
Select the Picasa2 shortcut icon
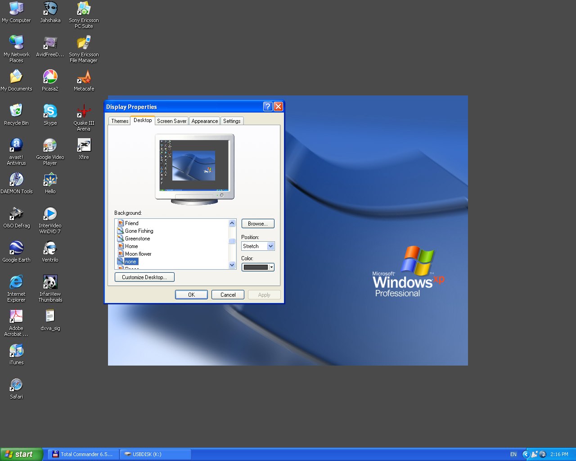(x=50, y=81)
